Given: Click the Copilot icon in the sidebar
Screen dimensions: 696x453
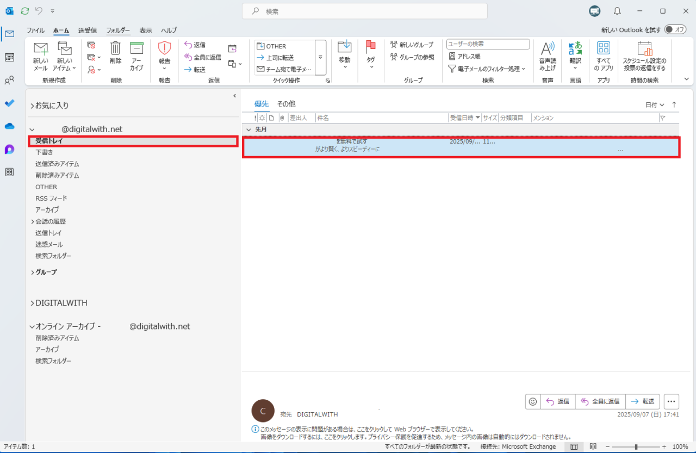Looking at the screenshot, I should click(9, 150).
